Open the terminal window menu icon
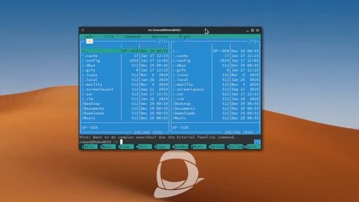This screenshot has height=202, width=359. pos(83,30)
